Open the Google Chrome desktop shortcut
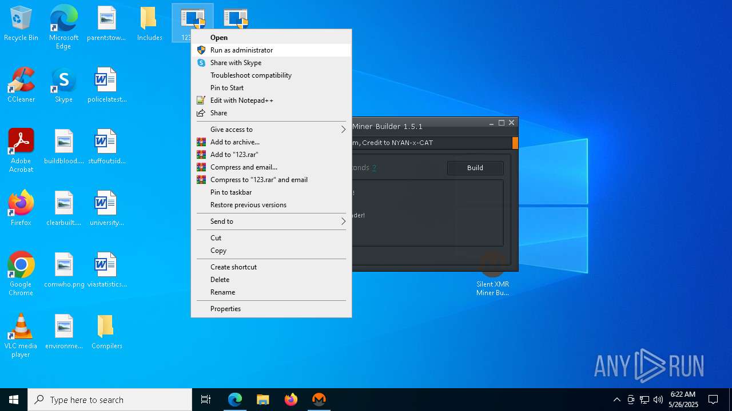732x411 pixels. [x=21, y=274]
